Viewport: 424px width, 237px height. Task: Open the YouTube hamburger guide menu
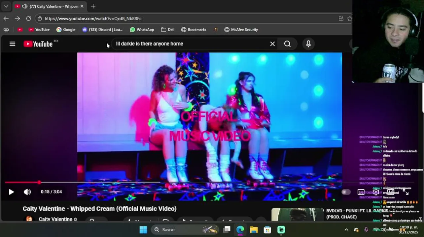tap(12, 44)
